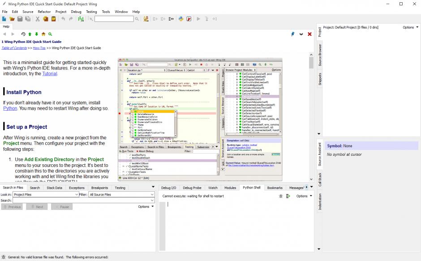Open Python Shell Options dropdown
Screen dimensions: 421x261
pos(304,196)
